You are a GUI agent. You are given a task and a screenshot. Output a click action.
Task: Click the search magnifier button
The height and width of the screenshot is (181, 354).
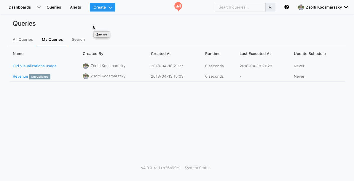pos(270,7)
